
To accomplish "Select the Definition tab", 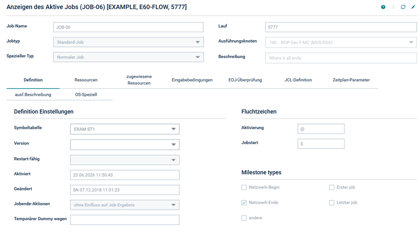I will coord(33,80).
